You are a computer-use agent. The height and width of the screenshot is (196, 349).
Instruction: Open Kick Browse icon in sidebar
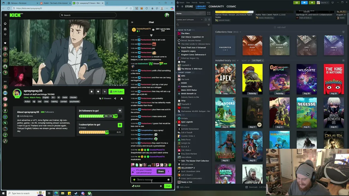click(x=5, y=29)
